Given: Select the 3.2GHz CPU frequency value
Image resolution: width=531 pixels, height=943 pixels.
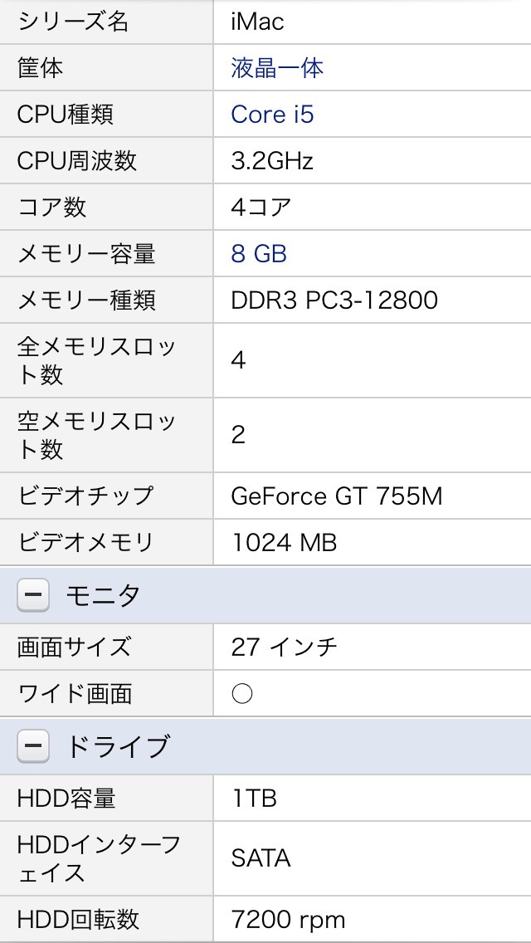Looking at the screenshot, I should point(272,160).
